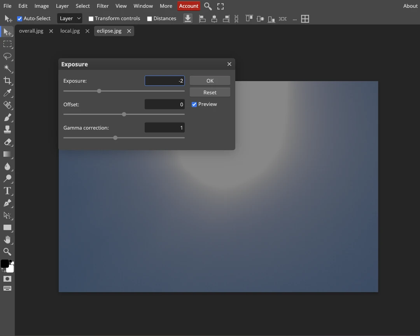Align top edges icon

tap(249, 19)
